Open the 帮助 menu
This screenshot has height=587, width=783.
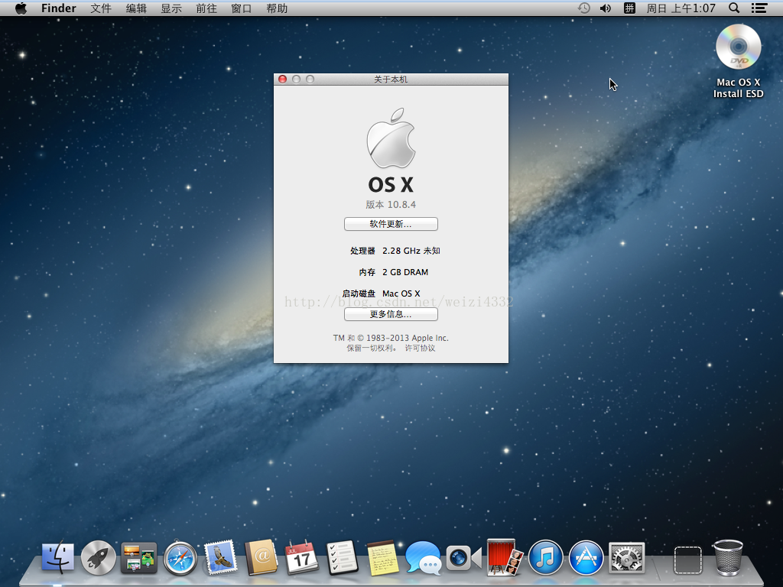277,8
